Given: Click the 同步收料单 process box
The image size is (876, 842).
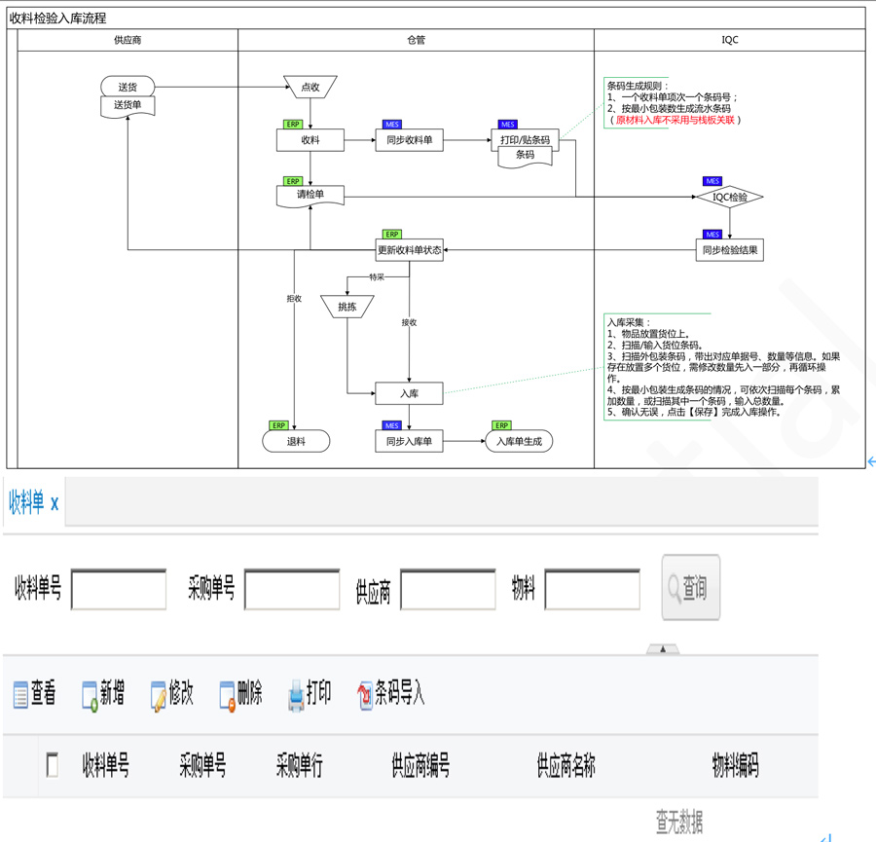Looking at the screenshot, I should 410,139.
